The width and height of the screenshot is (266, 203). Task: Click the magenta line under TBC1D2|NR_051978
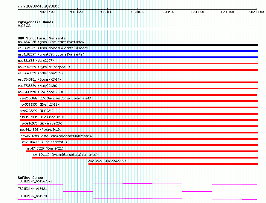pos(137,199)
